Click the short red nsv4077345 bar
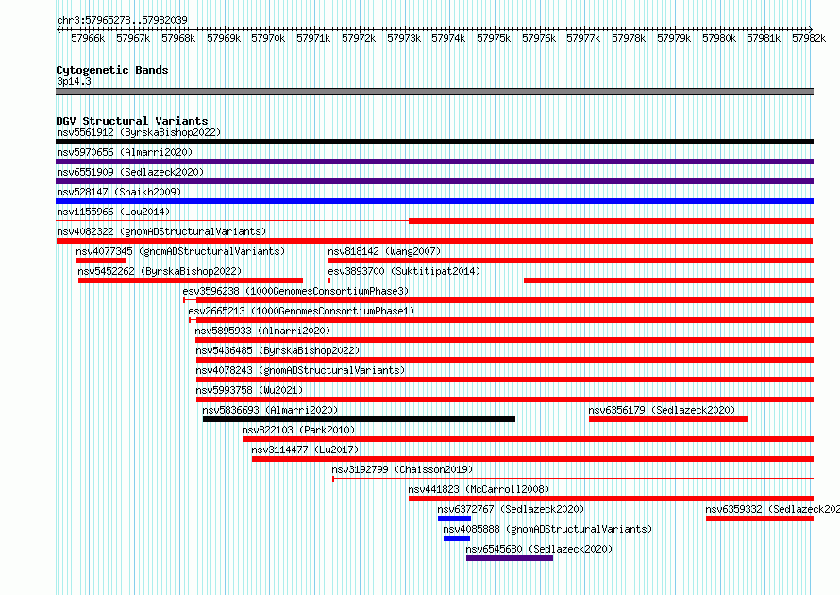Image resolution: width=840 pixels, height=595 pixels. [x=101, y=261]
